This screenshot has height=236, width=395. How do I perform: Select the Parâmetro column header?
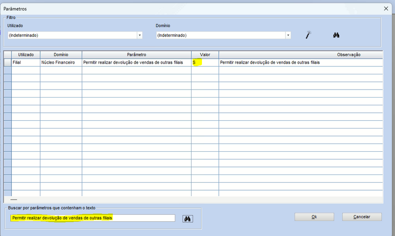[136, 54]
